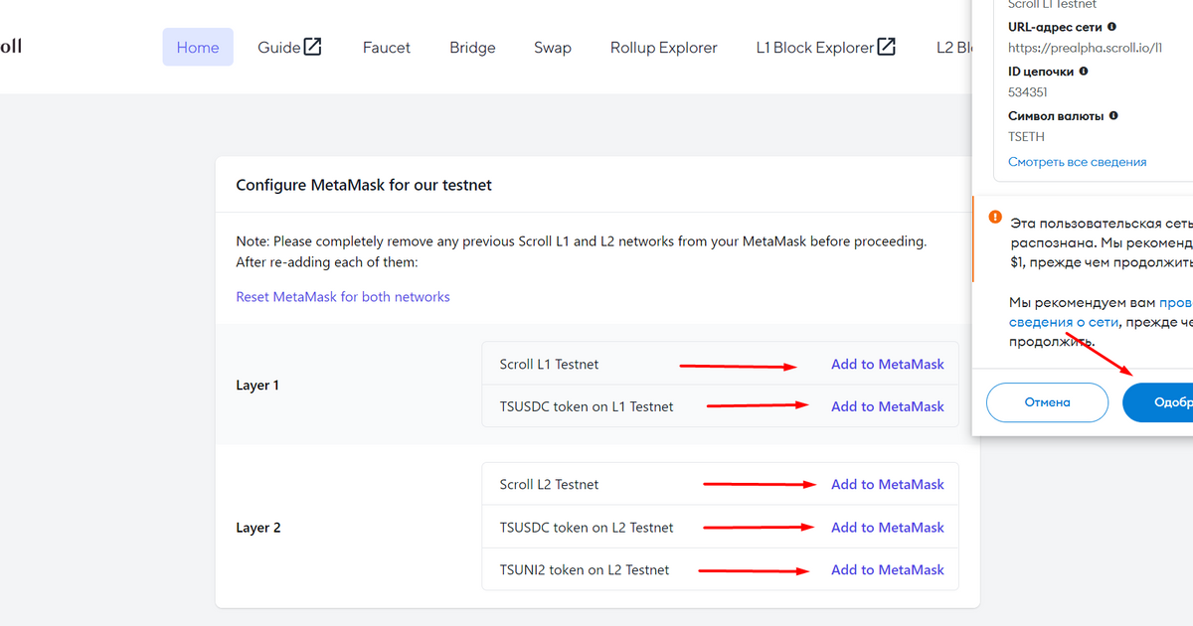Add Scroll L2 Testnet to MetaMask
The image size is (1193, 626).
888,484
